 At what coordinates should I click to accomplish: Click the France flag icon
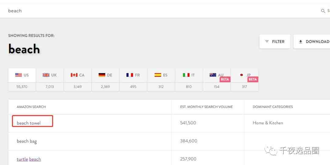[130, 75]
